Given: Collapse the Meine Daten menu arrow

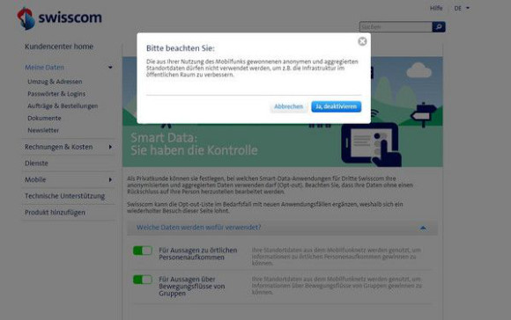Looking at the screenshot, I should 110,68.
